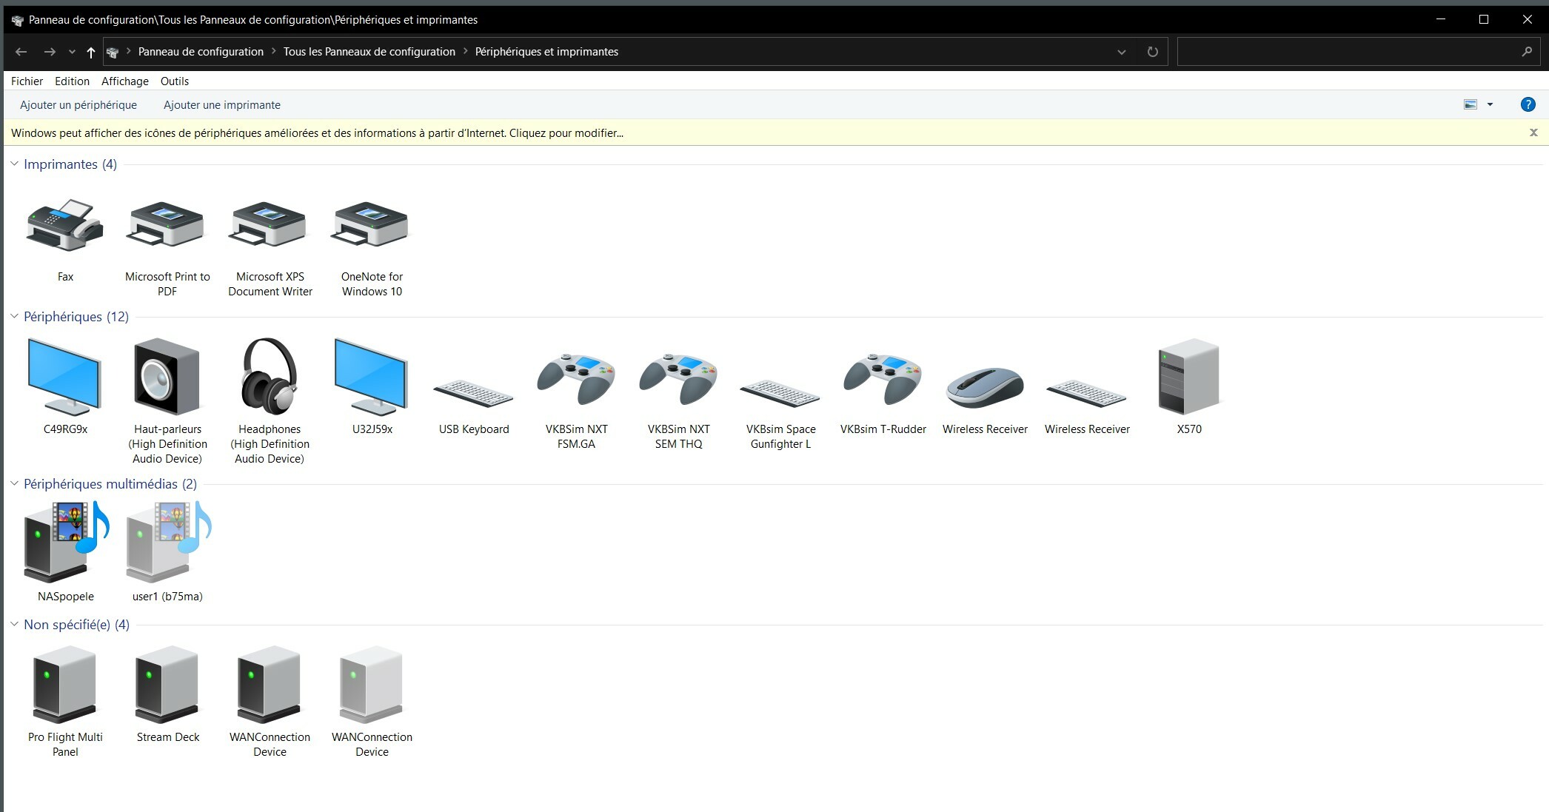1549x812 pixels.
Task: Open the view options dropdown arrow
Action: pyautogui.click(x=1490, y=104)
